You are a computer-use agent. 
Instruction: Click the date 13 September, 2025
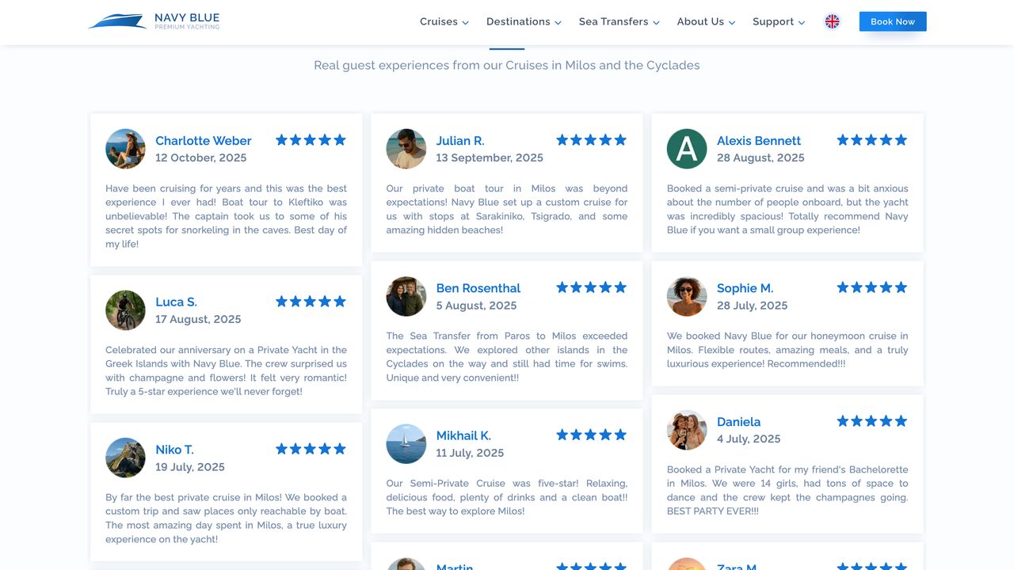490,158
